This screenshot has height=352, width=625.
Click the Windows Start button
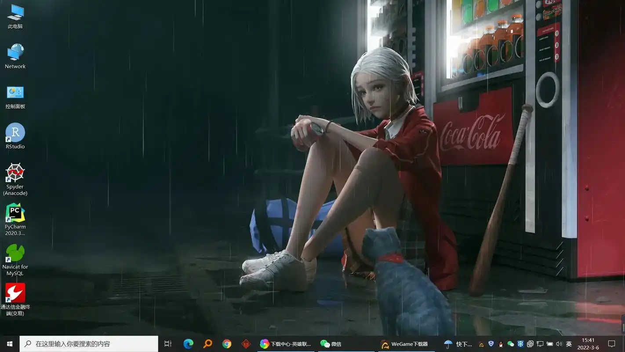pyautogui.click(x=10, y=344)
